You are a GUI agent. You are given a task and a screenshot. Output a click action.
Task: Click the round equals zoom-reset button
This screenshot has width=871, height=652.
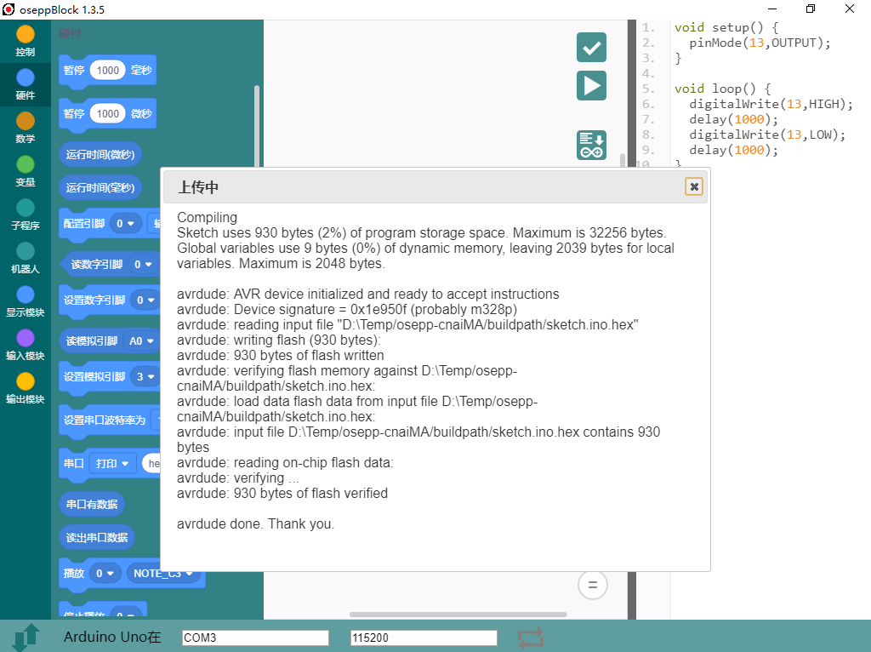(593, 585)
